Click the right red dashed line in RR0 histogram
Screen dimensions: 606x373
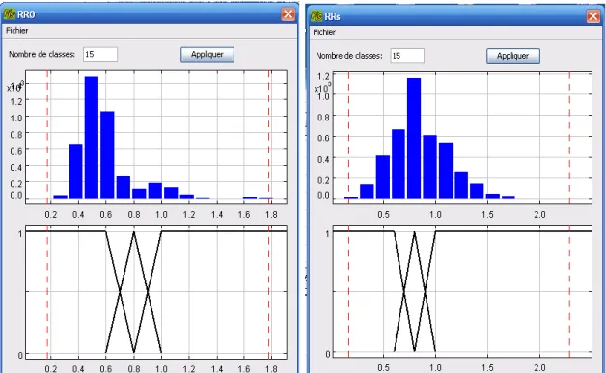(x=269, y=137)
